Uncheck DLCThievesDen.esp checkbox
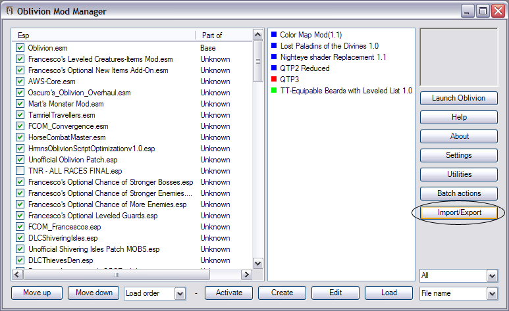Viewport: 509px width, 311px height. click(20, 260)
